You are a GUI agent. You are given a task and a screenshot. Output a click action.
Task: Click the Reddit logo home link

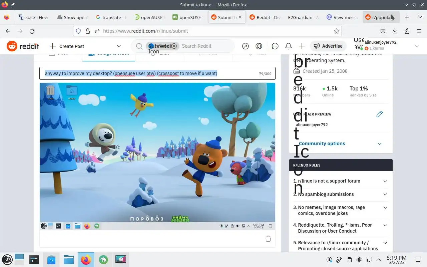(x=23, y=46)
